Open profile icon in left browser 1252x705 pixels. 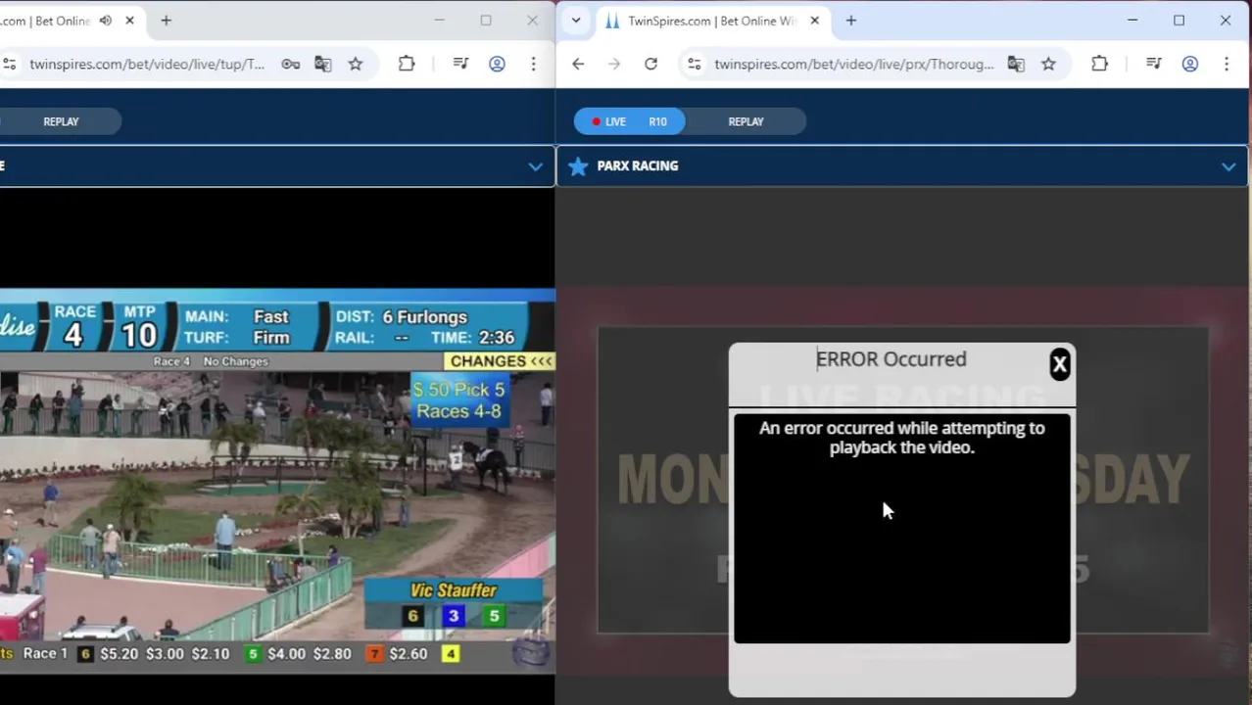click(x=497, y=64)
